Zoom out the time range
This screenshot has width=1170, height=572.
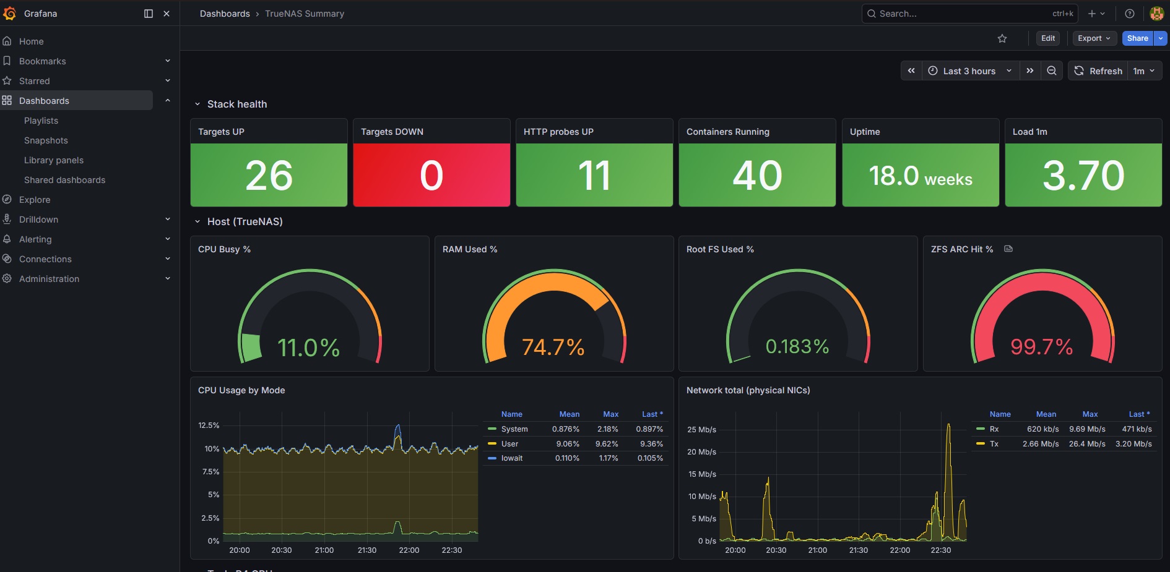click(1052, 70)
